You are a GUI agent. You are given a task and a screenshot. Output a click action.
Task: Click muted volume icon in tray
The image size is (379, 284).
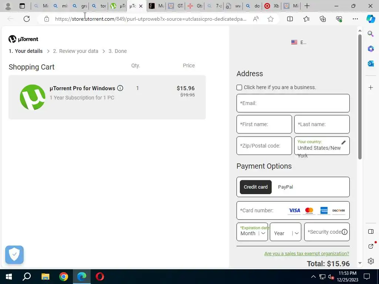click(331, 277)
